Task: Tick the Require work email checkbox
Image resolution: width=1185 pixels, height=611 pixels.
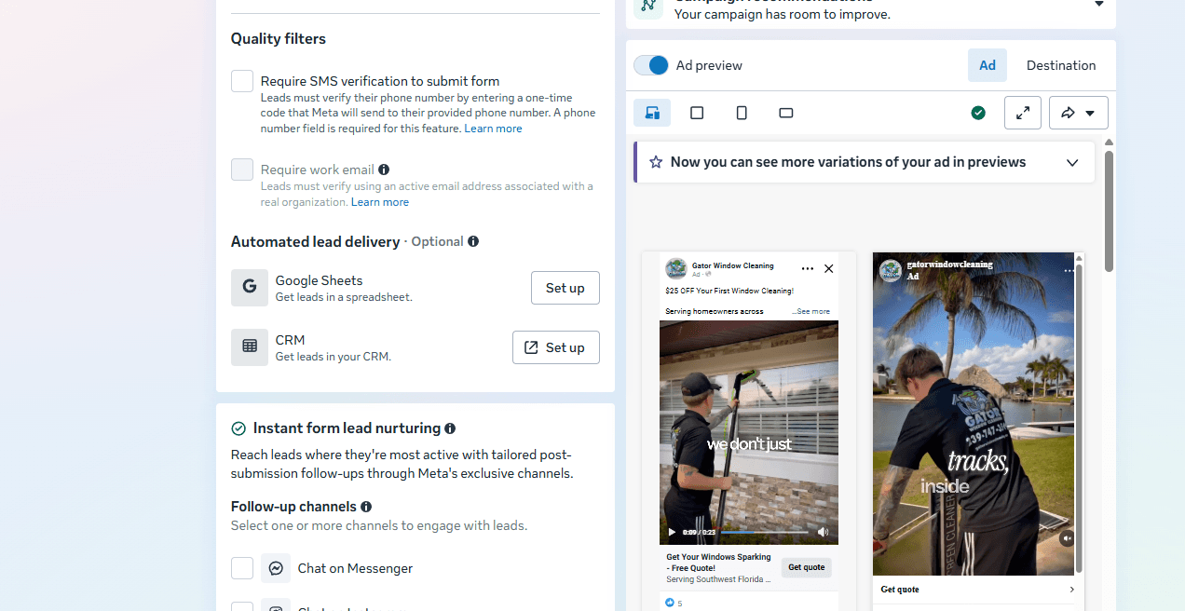Action: (242, 170)
